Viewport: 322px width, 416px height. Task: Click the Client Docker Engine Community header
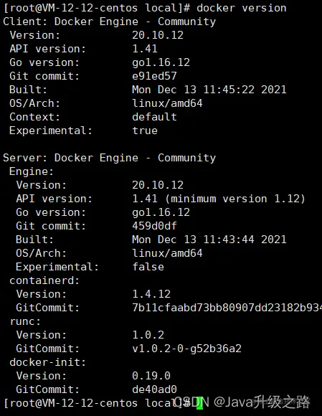click(109, 22)
